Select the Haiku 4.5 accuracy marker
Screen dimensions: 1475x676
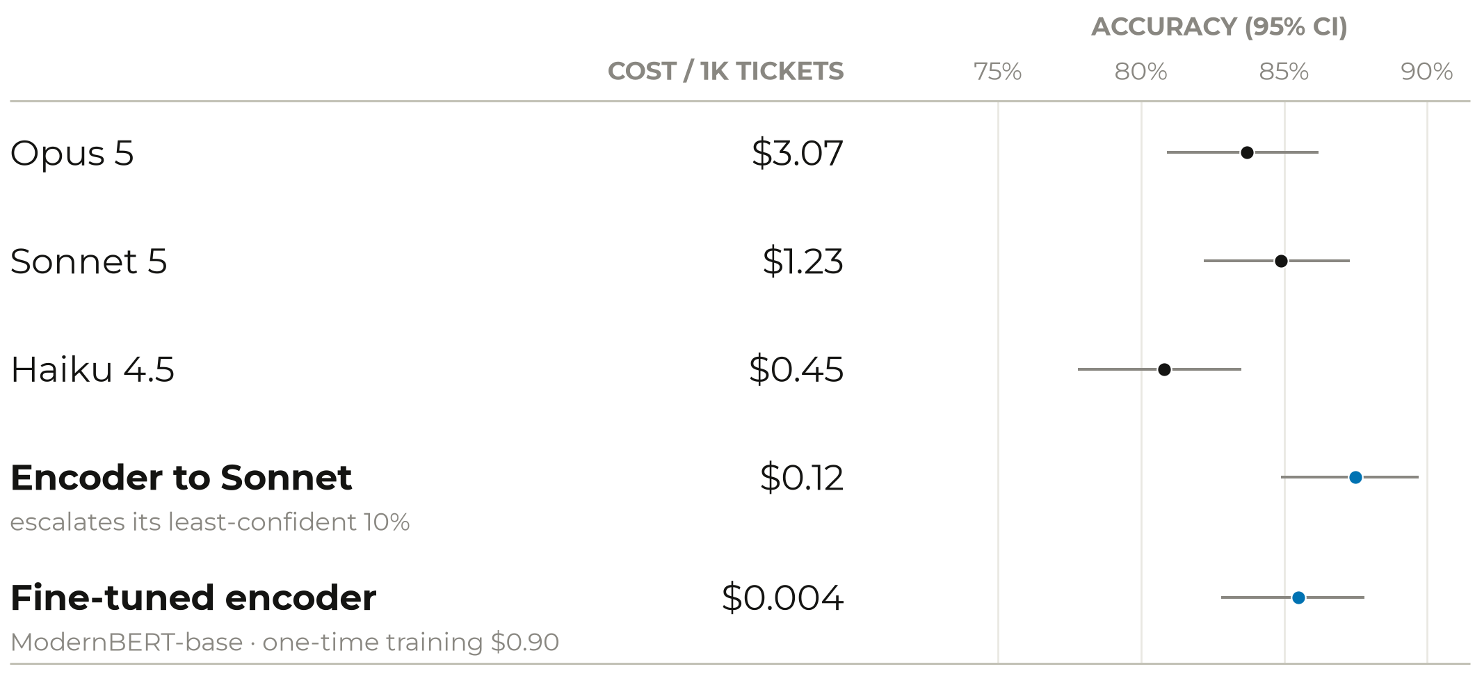[1164, 369]
